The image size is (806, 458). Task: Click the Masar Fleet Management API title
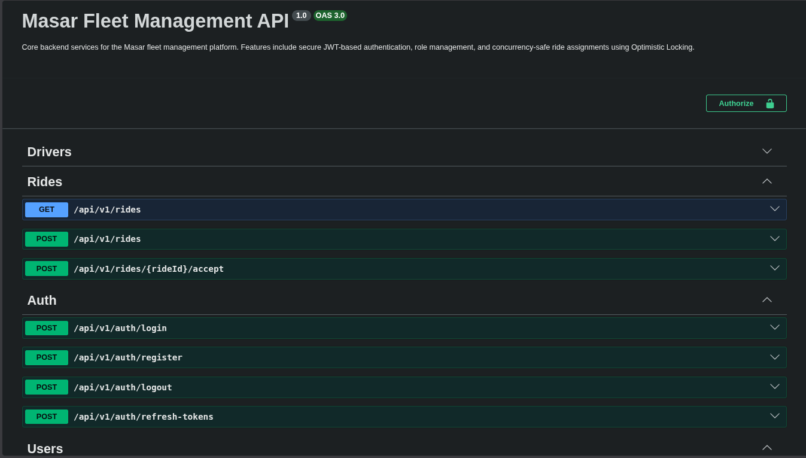[x=156, y=21]
